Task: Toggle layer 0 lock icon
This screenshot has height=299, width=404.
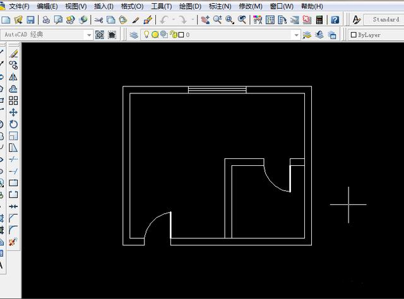Action: [x=174, y=35]
